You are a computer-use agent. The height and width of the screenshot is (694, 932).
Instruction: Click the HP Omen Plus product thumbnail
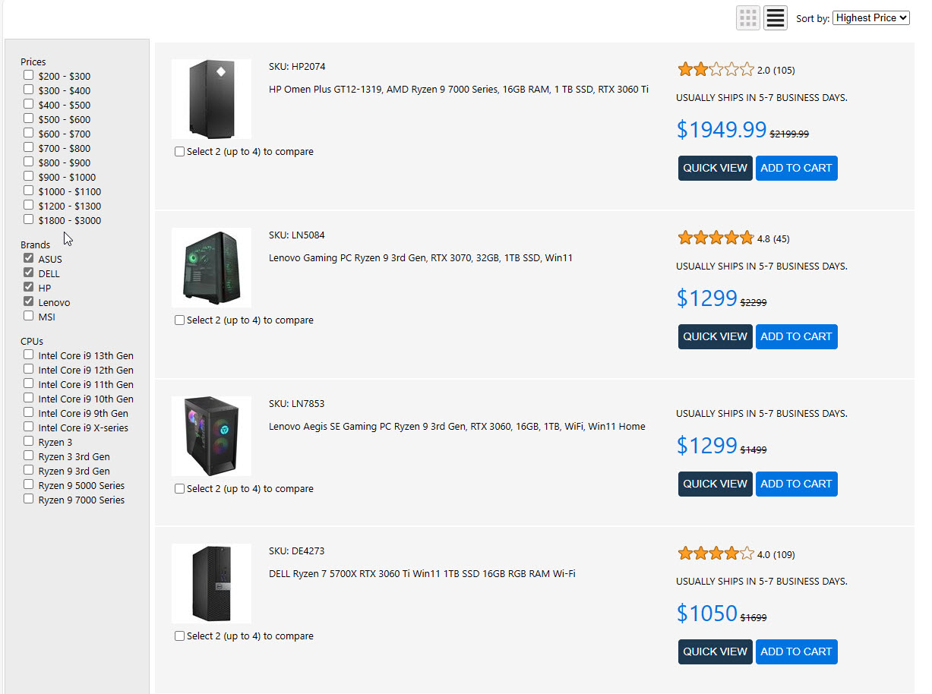pyautogui.click(x=211, y=99)
